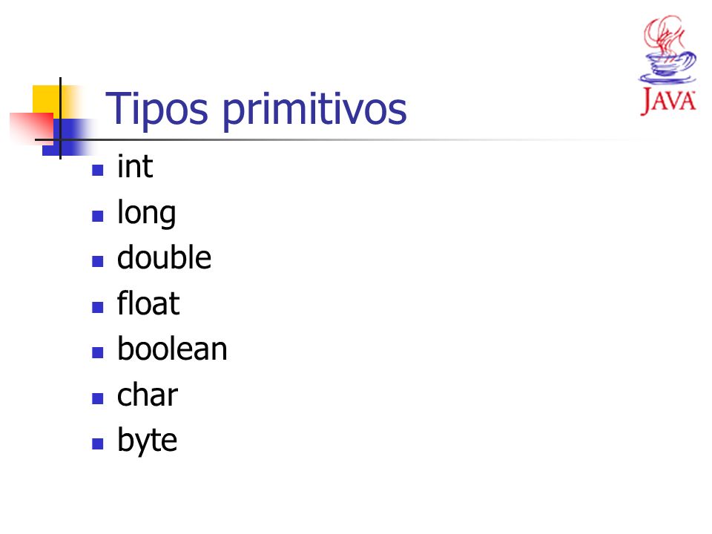Click the blue bullet beside float
The image size is (712, 534).
pyautogui.click(x=98, y=307)
